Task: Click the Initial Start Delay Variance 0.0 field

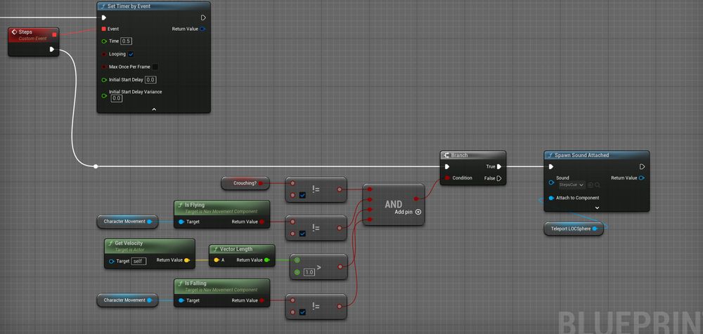Action: [x=117, y=98]
